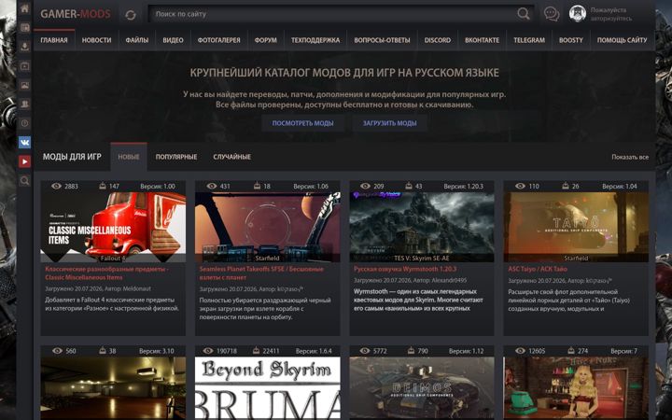The height and width of the screenshot is (420, 672).
Task: Open 'Русская озвучка Wyrmstooth 1.20.3' title link
Action: (x=405, y=269)
